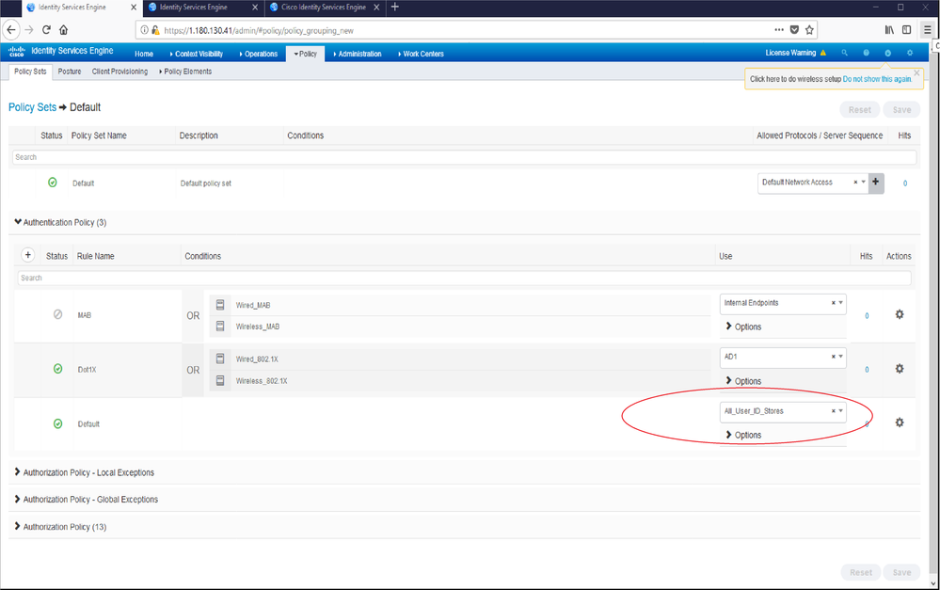Expand Options under AD1
The height and width of the screenshot is (590, 940).
click(x=743, y=381)
